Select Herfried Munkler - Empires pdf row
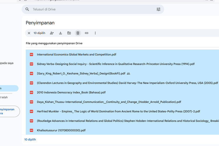The height and width of the screenshot is (146, 219). [x=122, y=112]
